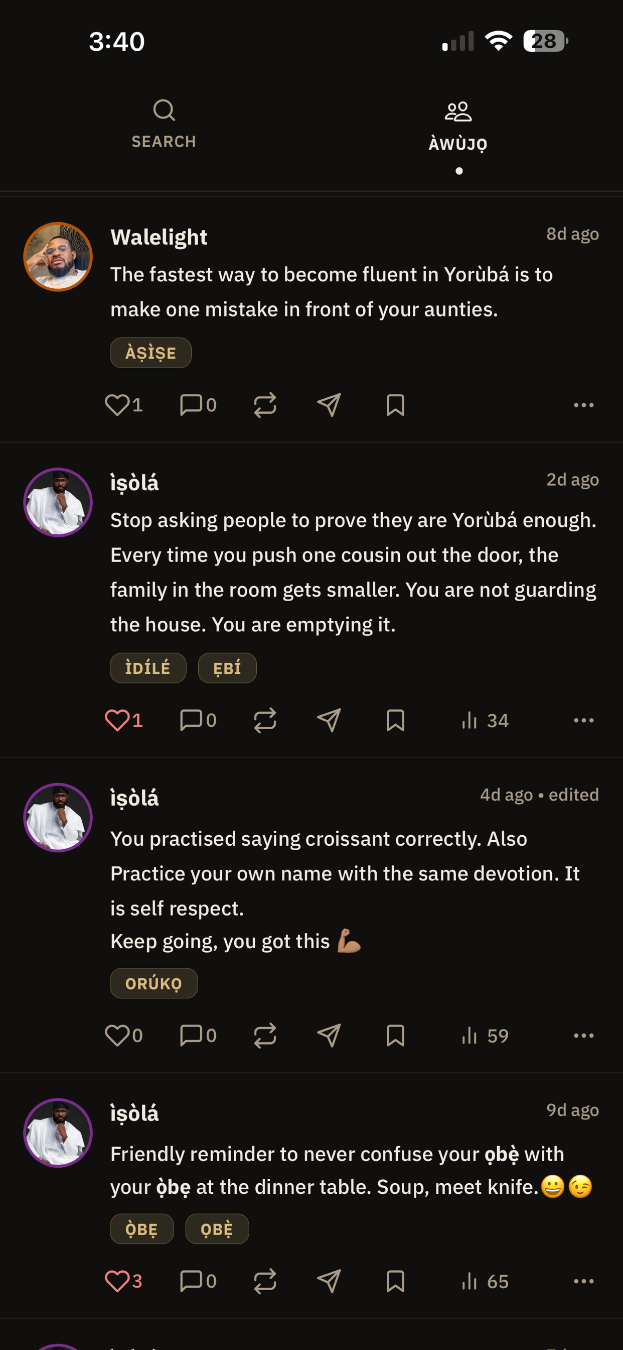Tap the ÀṢÌṢE tag
Image resolution: width=623 pixels, height=1350 pixels.
click(x=151, y=353)
